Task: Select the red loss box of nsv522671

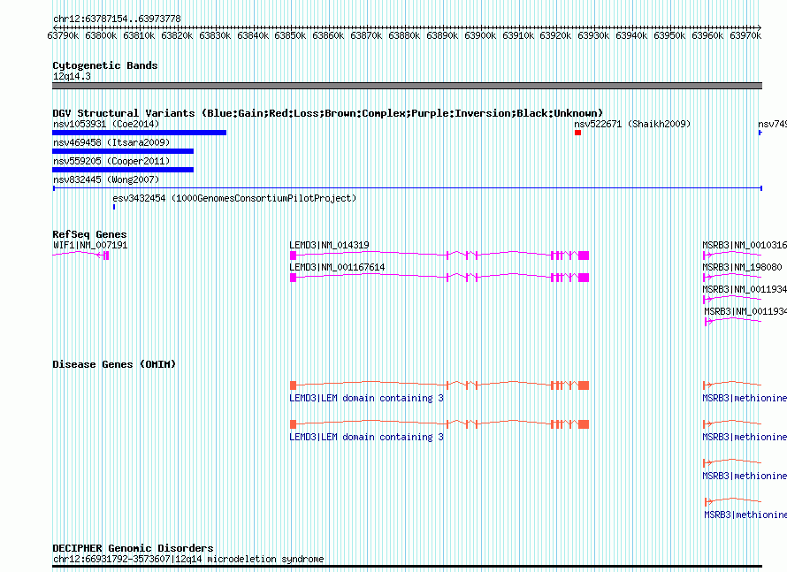Action: pyautogui.click(x=577, y=133)
